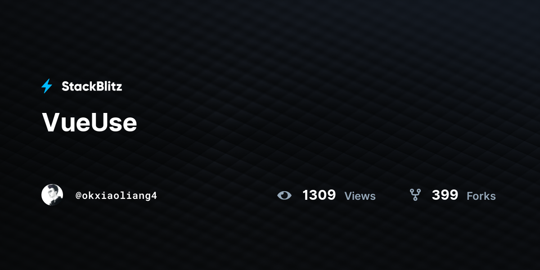Click the fork branch icon beside 399
This screenshot has height=270, width=540.
[x=415, y=195]
